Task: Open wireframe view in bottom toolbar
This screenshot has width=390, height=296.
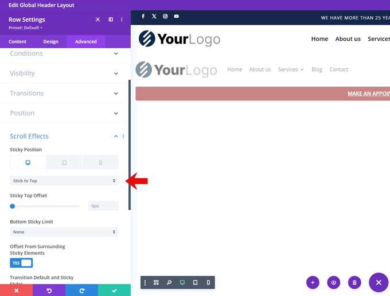Action: [156, 283]
